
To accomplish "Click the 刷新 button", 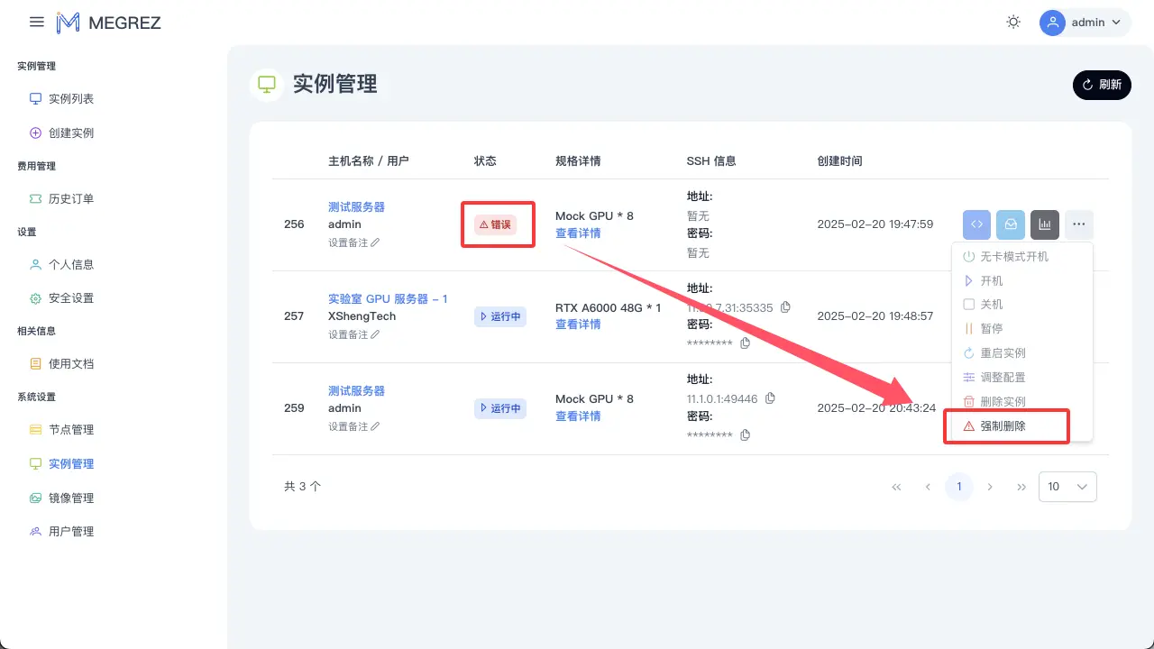I will pos(1102,85).
